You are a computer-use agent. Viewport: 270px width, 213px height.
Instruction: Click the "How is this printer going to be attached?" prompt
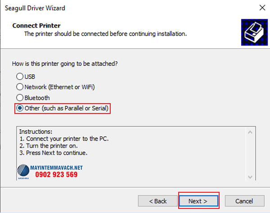pos(68,64)
